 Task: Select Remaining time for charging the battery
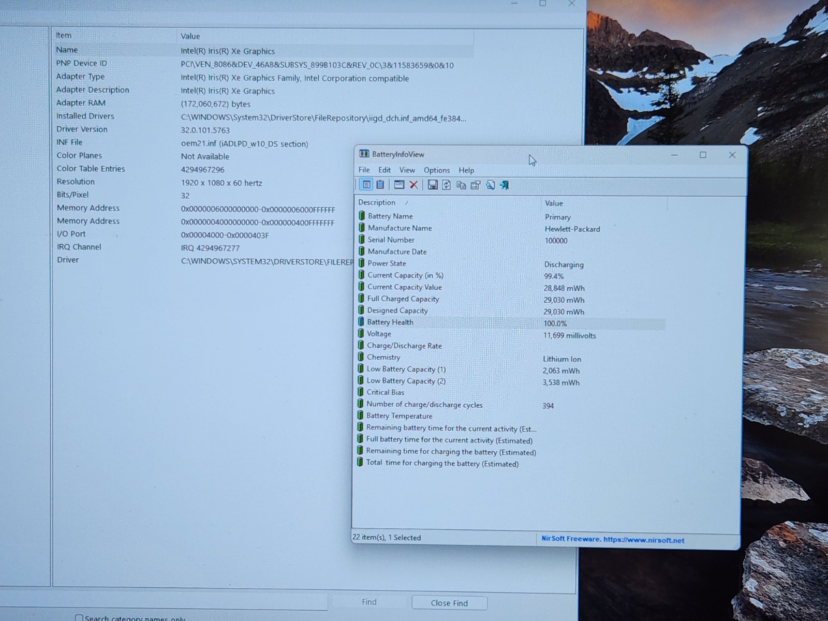pyautogui.click(x=510, y=452)
